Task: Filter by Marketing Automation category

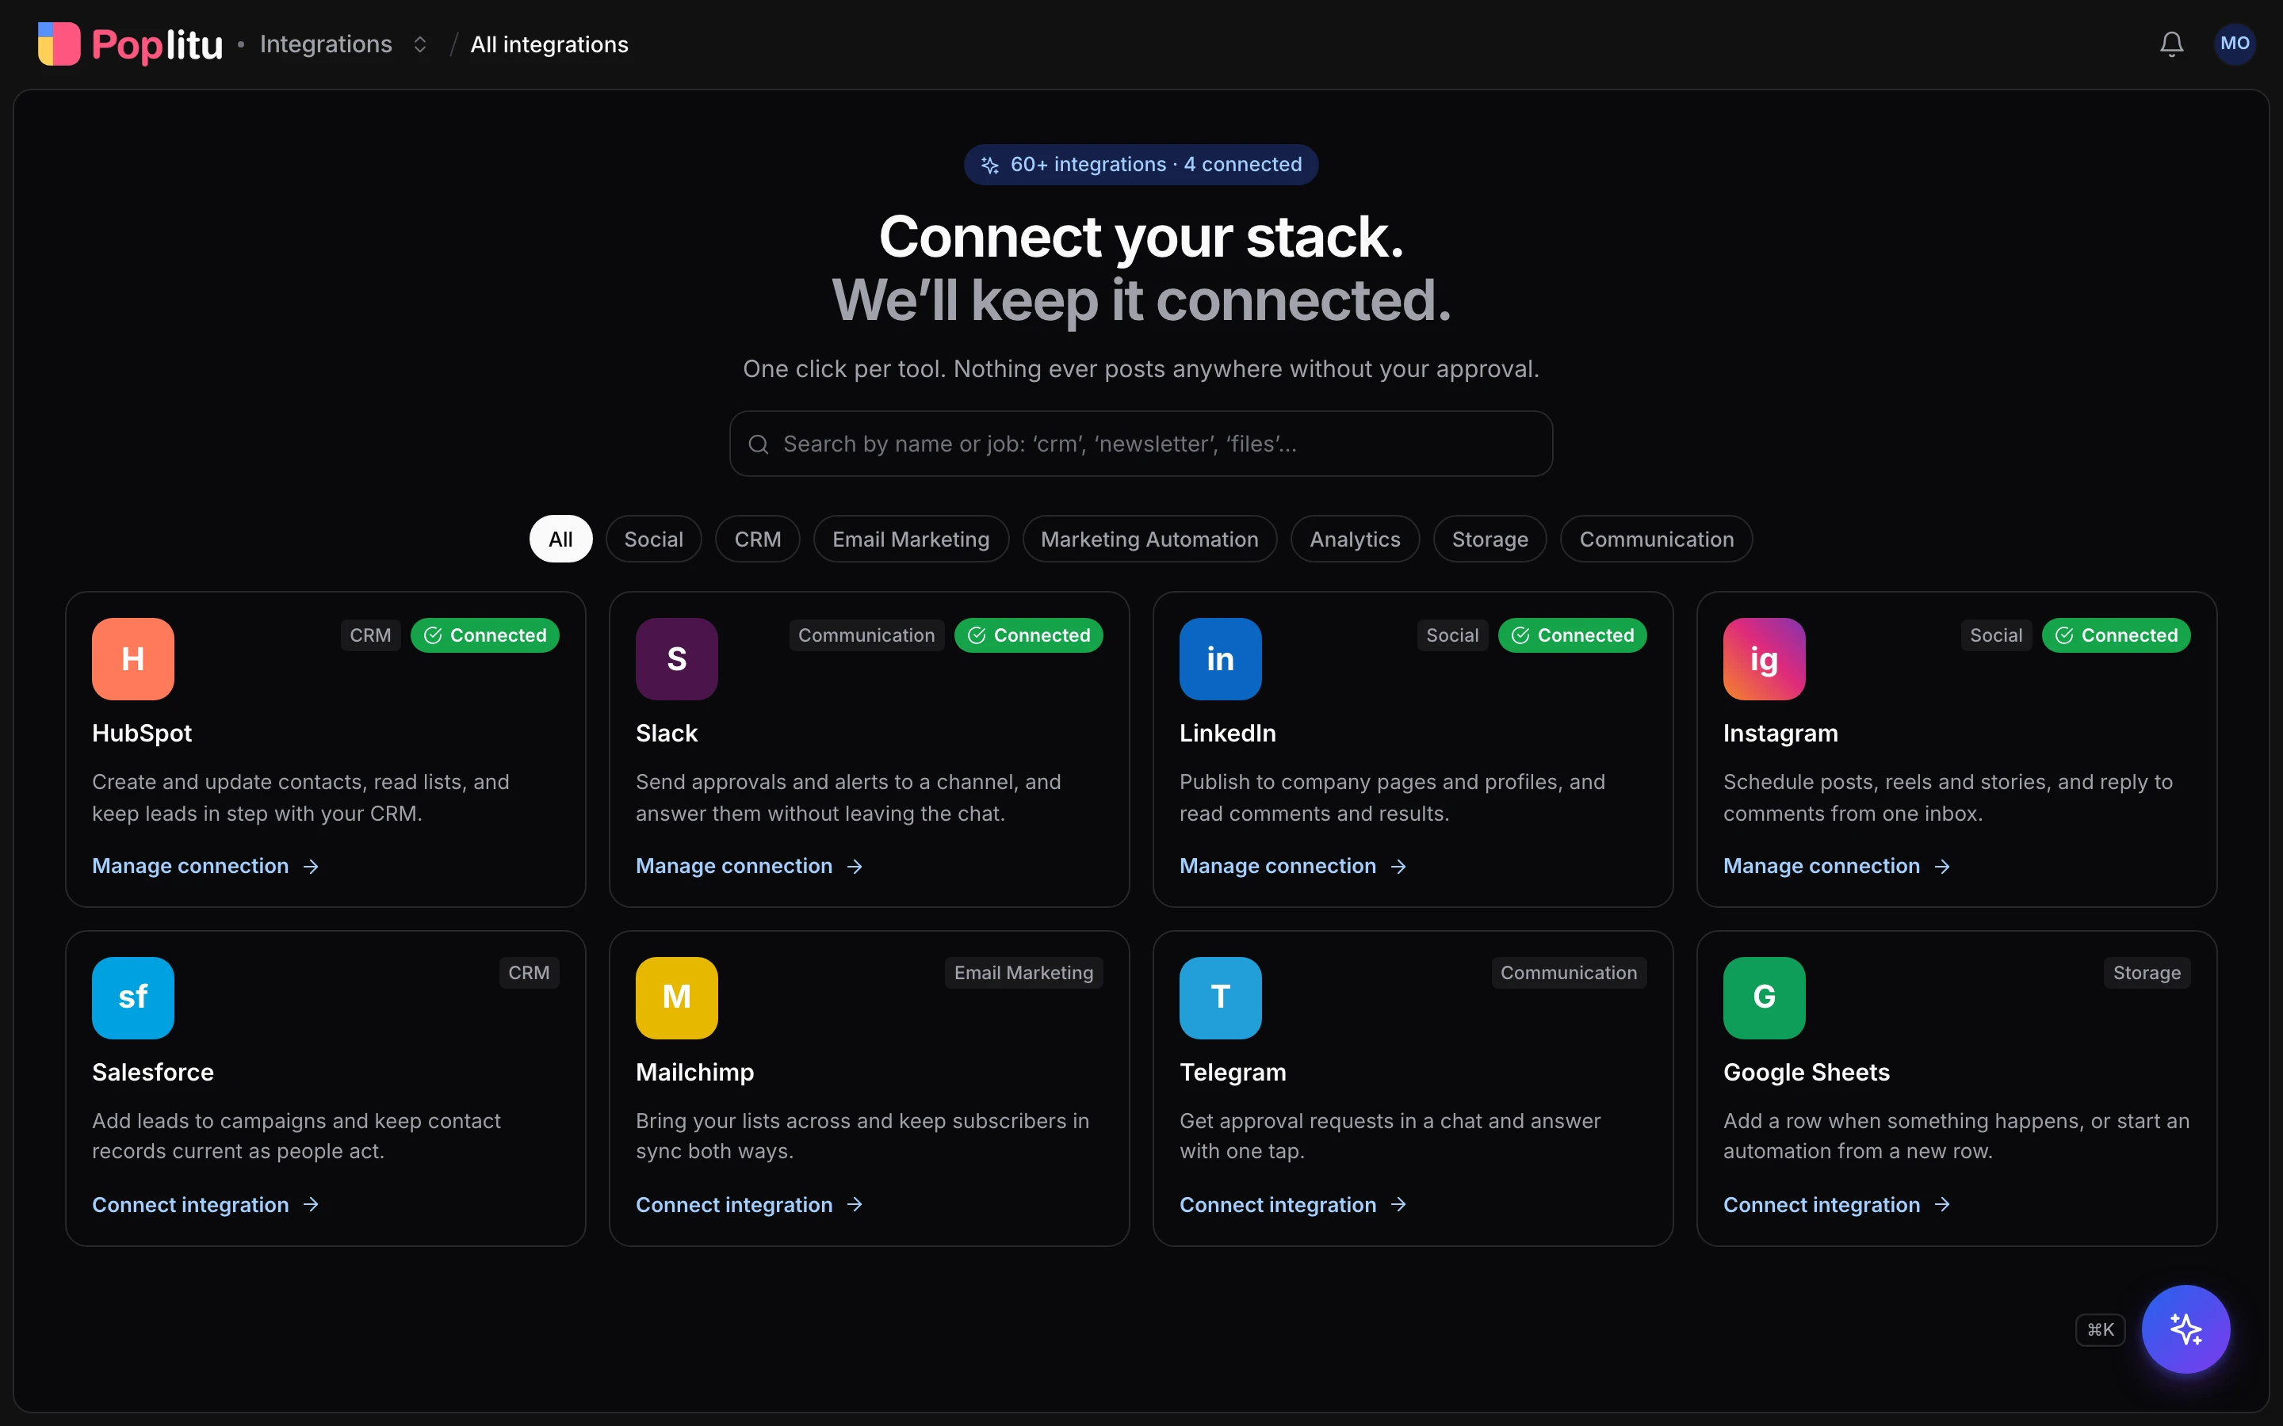Action: pos(1149,540)
